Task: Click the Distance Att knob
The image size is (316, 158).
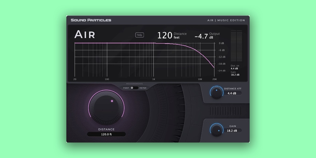Action: coord(216,92)
